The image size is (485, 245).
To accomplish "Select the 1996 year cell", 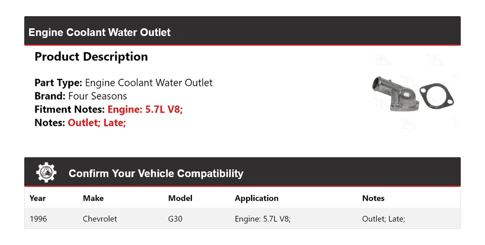I will (38, 219).
